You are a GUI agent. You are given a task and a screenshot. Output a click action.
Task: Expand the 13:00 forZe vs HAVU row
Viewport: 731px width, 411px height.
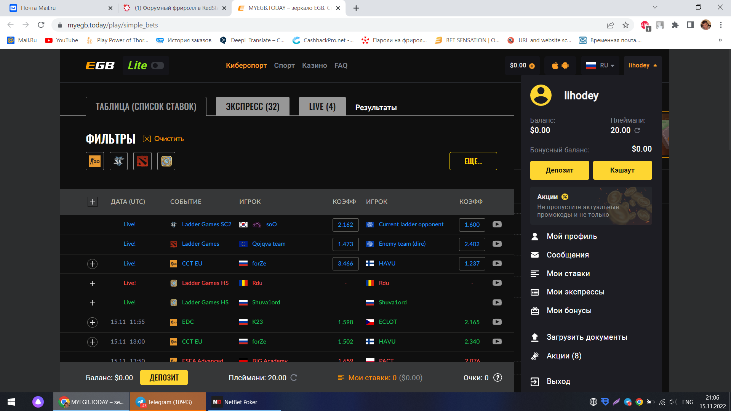click(92, 342)
